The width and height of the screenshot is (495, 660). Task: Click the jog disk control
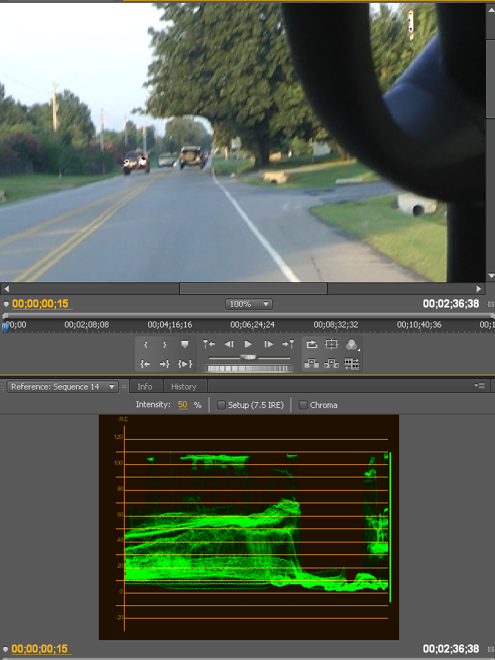coord(249,368)
